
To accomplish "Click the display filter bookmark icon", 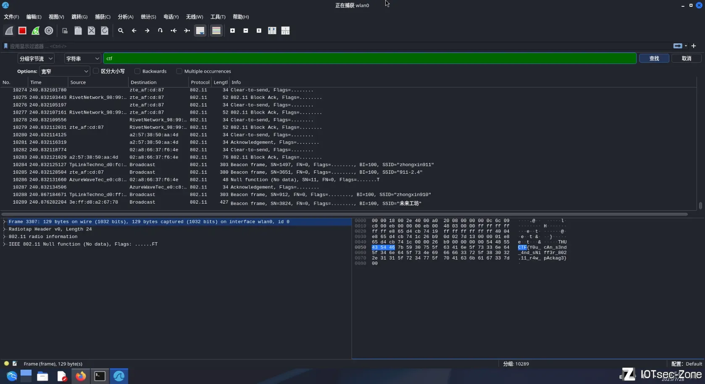I will click(6, 46).
